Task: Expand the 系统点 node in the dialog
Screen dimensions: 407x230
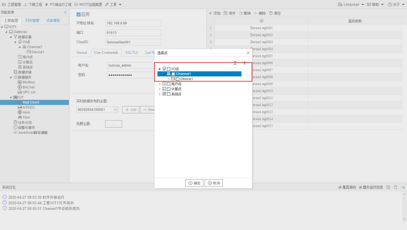Action: [x=160, y=94]
